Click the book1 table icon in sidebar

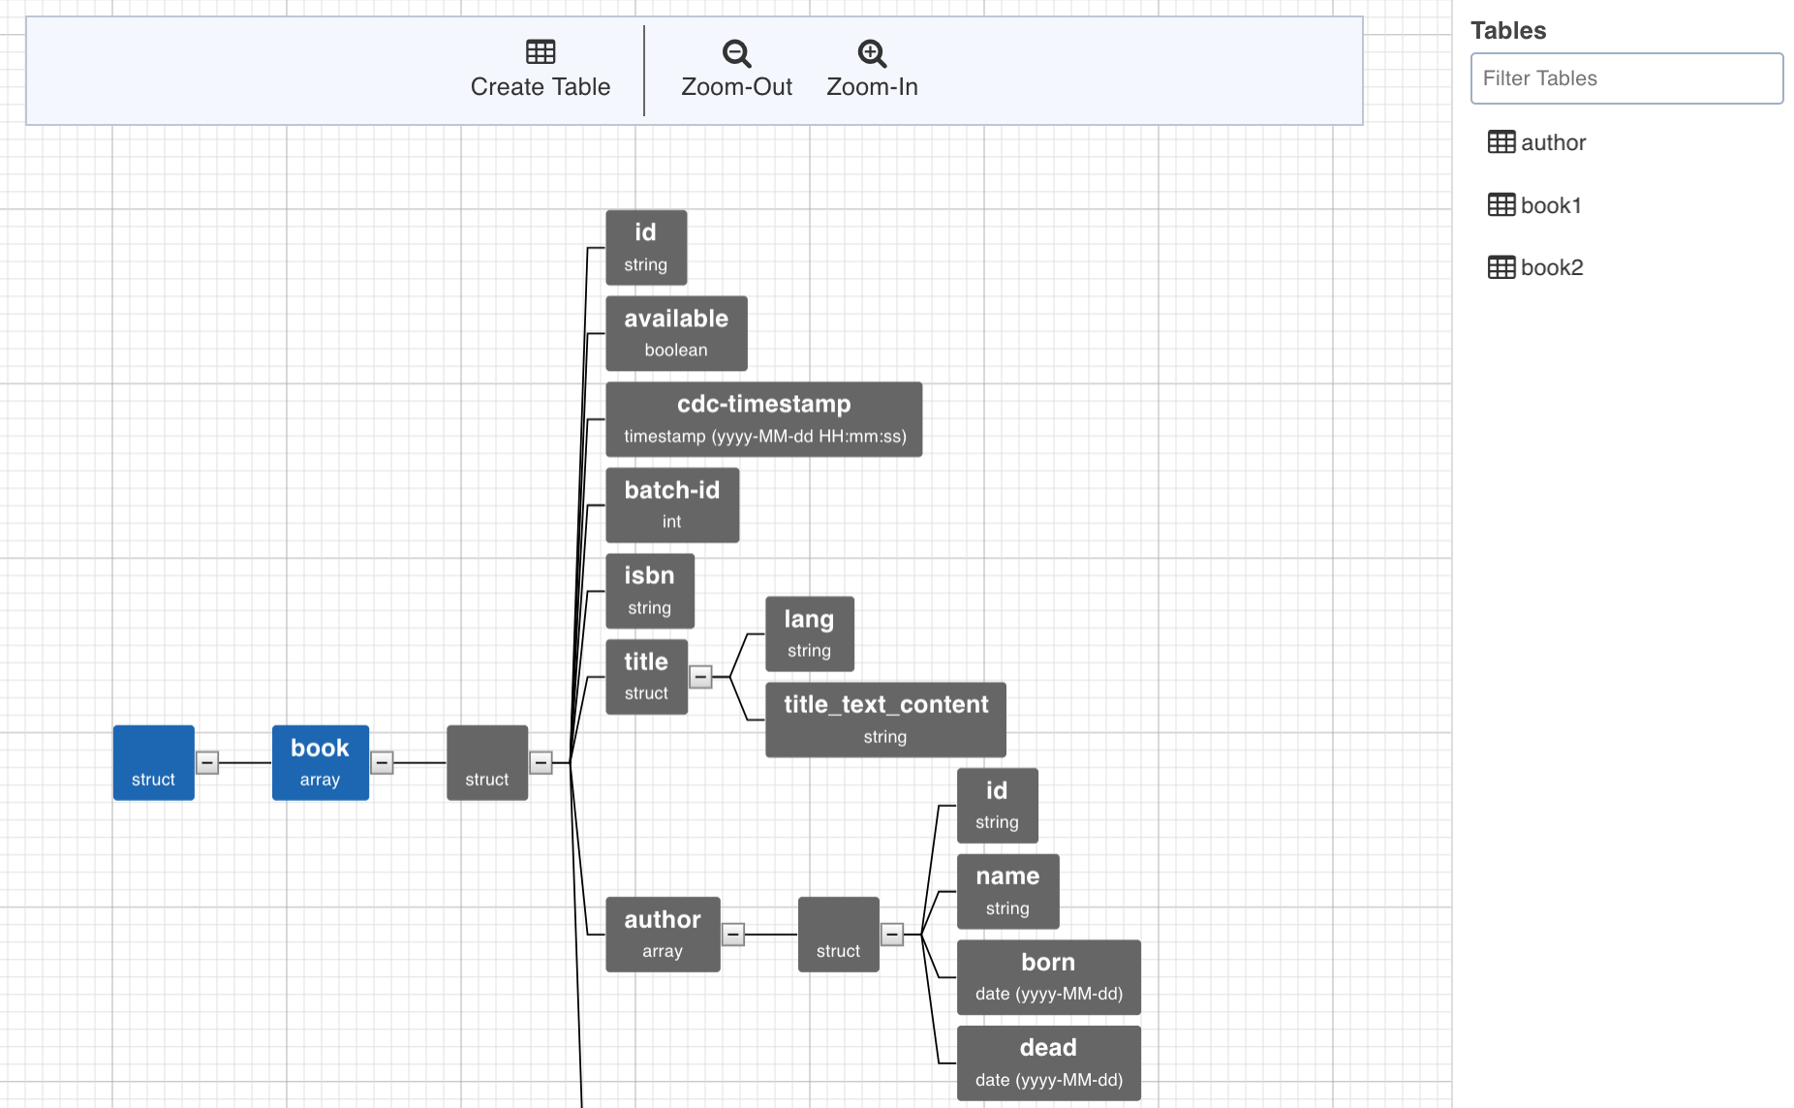[x=1501, y=204]
